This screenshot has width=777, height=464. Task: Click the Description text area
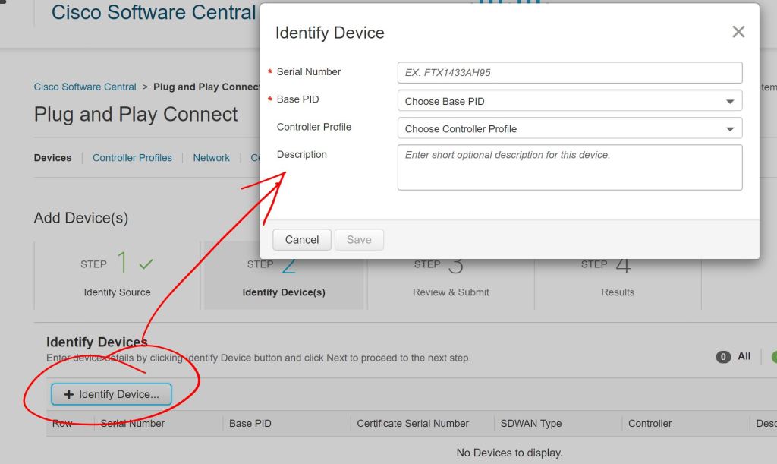[x=569, y=167]
